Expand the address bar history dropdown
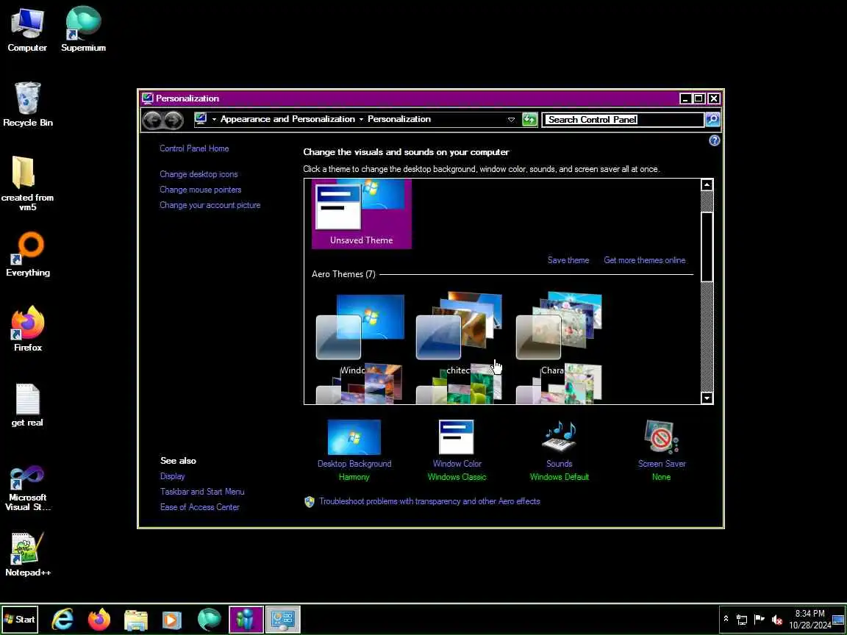 pos(511,119)
